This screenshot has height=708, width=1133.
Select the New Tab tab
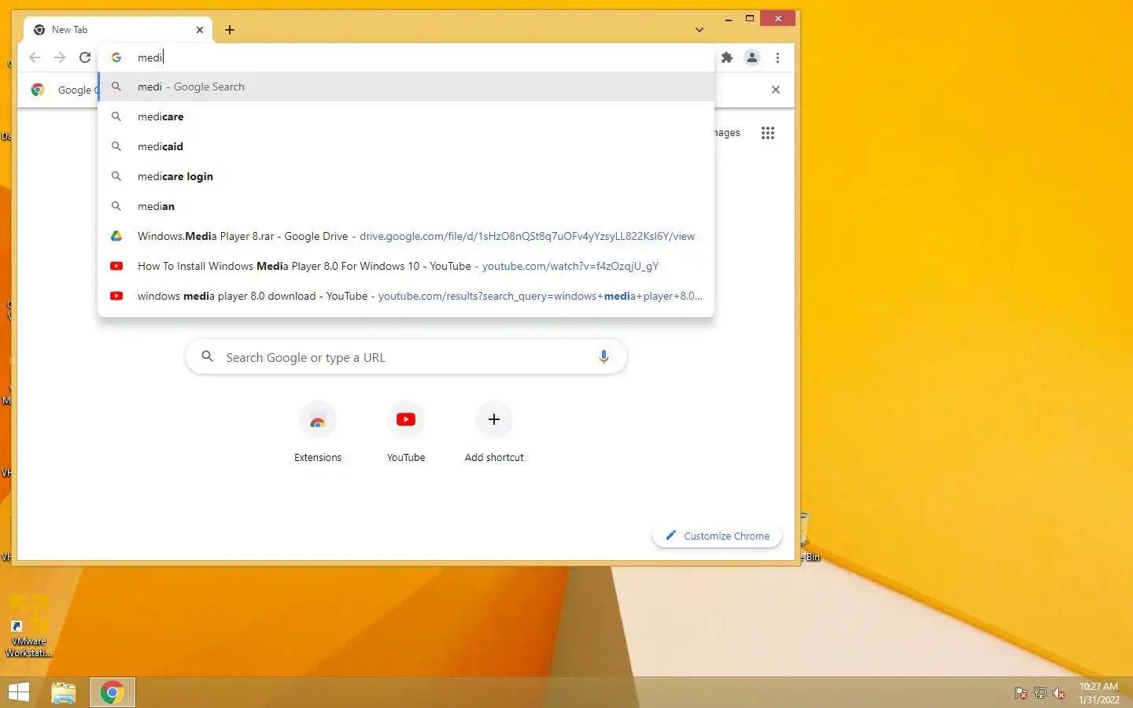point(118,30)
